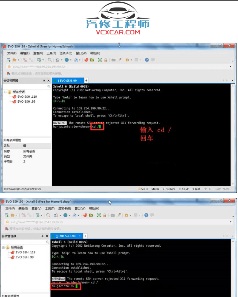Open the 文件(F) menu in lower window
Viewport: 238px width, 297px height.
tap(10, 208)
